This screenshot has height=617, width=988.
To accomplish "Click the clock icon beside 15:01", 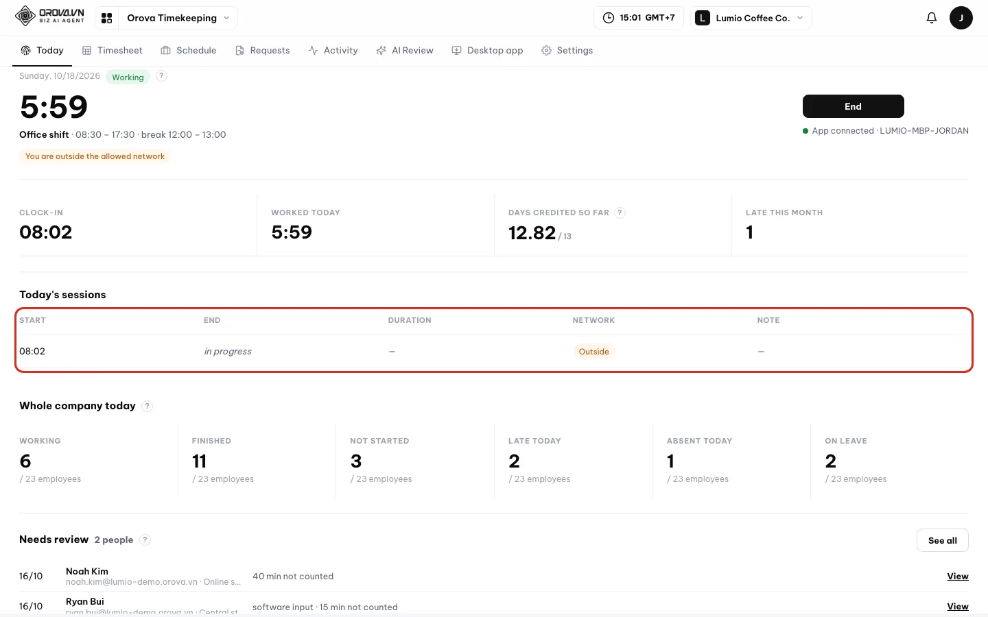I will click(x=608, y=18).
